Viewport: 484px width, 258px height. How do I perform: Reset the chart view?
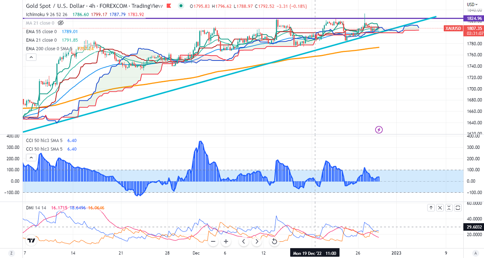(274, 241)
